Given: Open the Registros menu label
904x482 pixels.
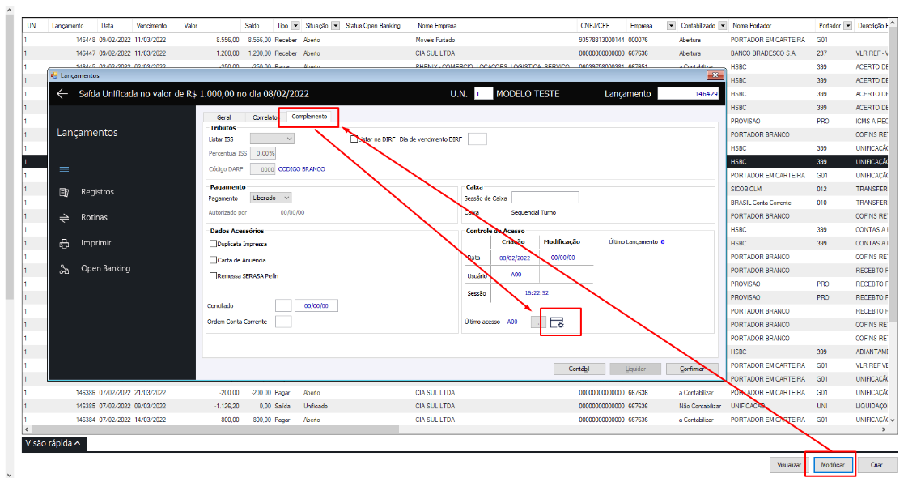Looking at the screenshot, I should pyautogui.click(x=97, y=192).
